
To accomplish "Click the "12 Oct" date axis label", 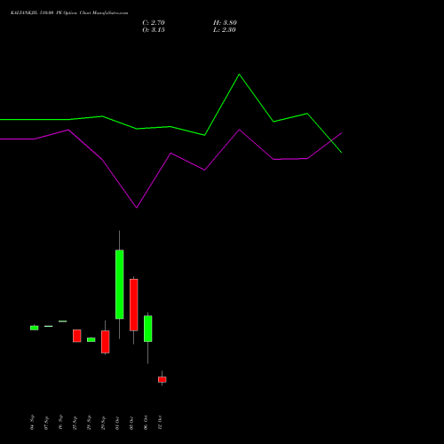I will point(160,423).
